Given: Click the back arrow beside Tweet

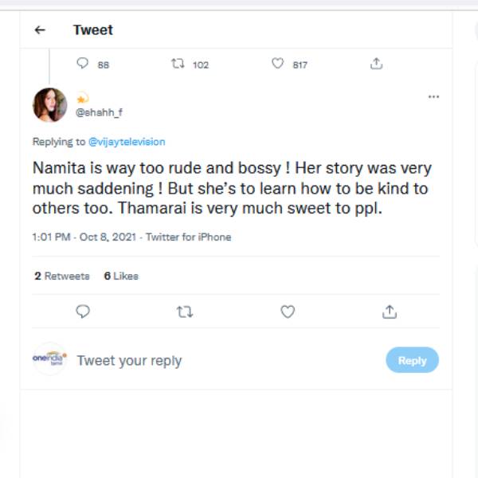Looking at the screenshot, I should pos(40,30).
